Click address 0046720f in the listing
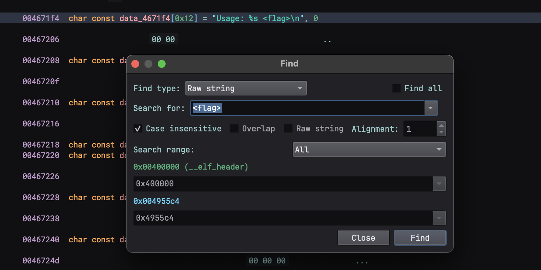The image size is (541, 270). coord(41,82)
